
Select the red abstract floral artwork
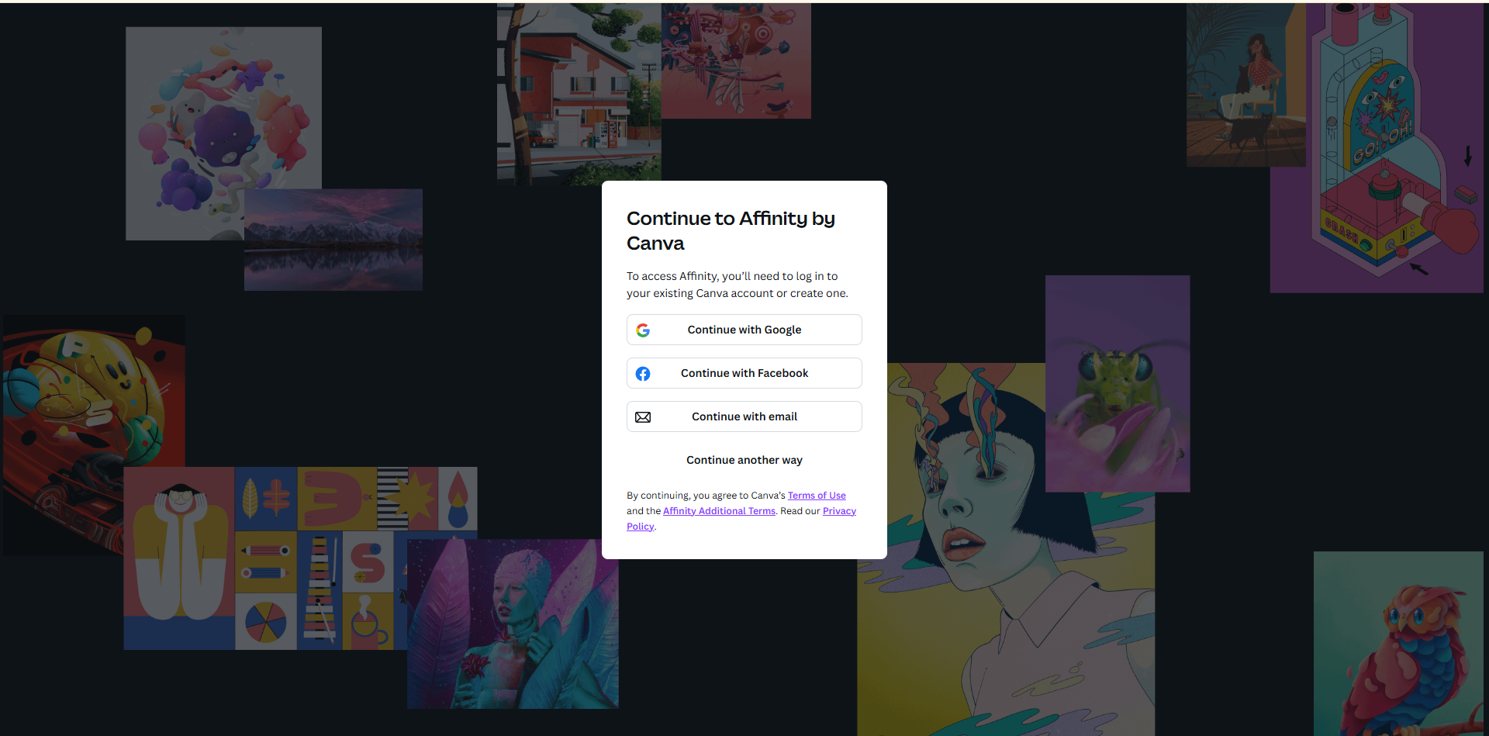tap(737, 60)
